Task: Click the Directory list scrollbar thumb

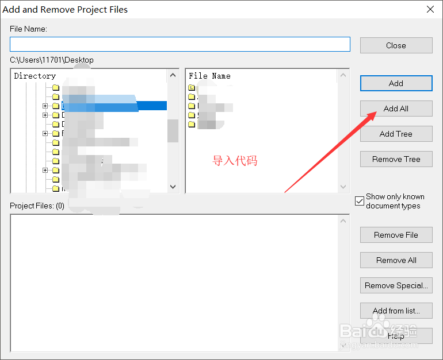Action: [173, 131]
